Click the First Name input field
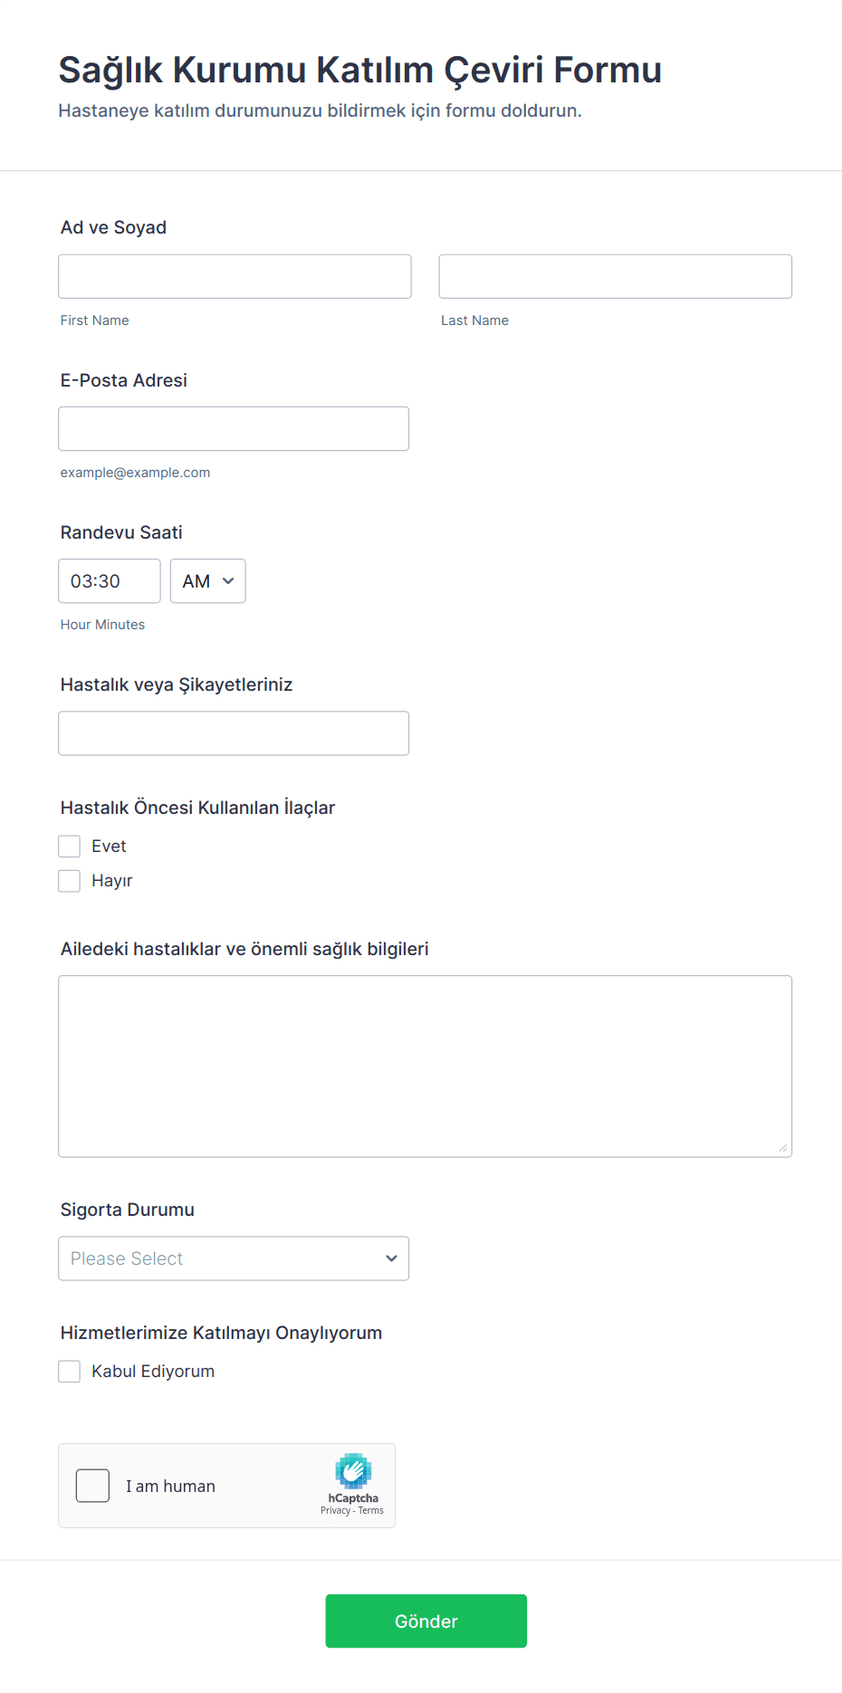The image size is (842, 1693). pyautogui.click(x=234, y=276)
